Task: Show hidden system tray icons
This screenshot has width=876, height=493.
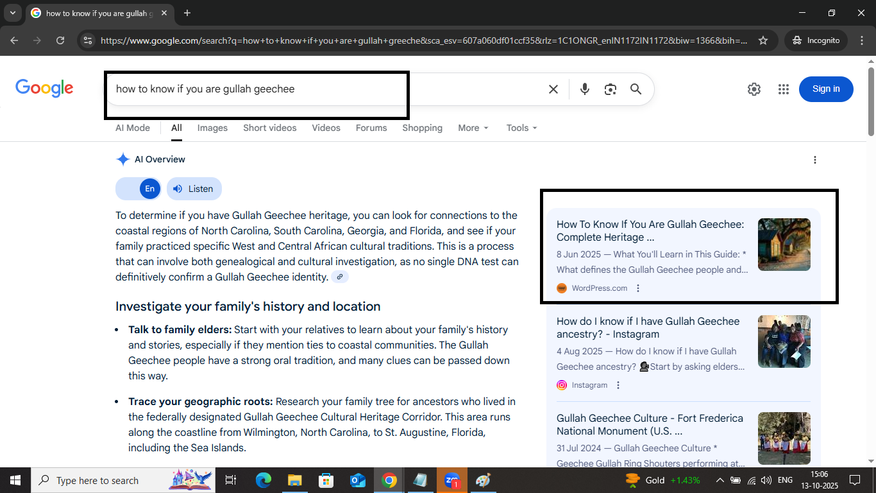Action: point(720,480)
